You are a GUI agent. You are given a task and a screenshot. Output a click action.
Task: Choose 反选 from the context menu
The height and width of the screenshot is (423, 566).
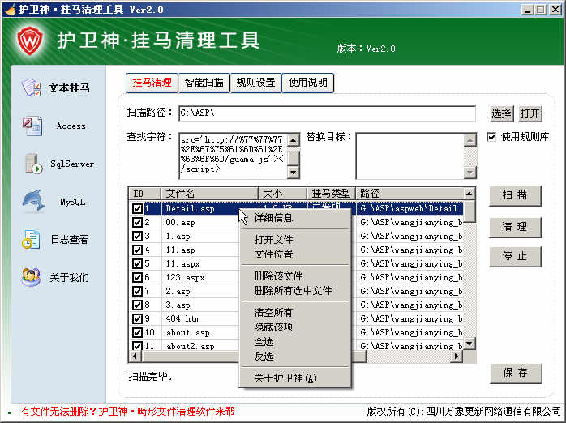click(295, 357)
